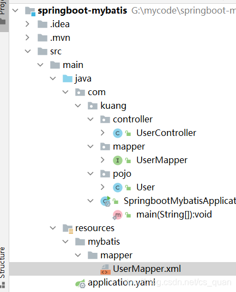236x292 pixels.
Task: Click the mybatis folder icon
Action: [80, 242]
